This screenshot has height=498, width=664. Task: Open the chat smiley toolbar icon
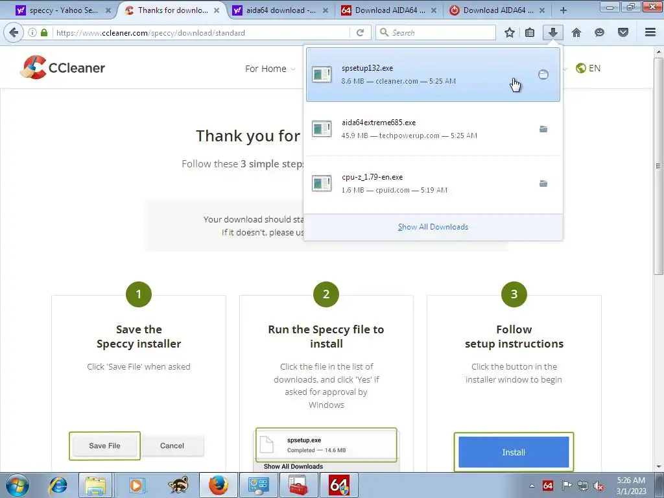tap(599, 32)
